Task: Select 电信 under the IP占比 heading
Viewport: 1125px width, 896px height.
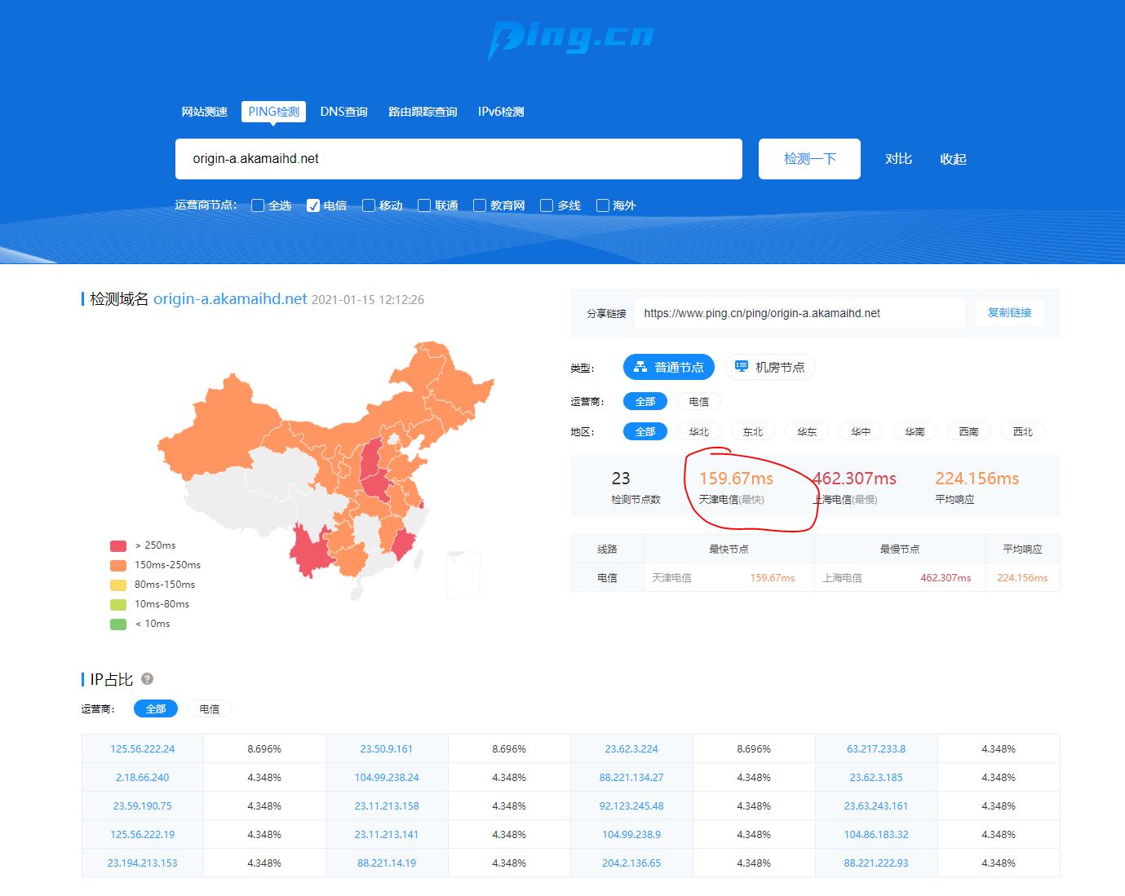Action: click(x=210, y=708)
